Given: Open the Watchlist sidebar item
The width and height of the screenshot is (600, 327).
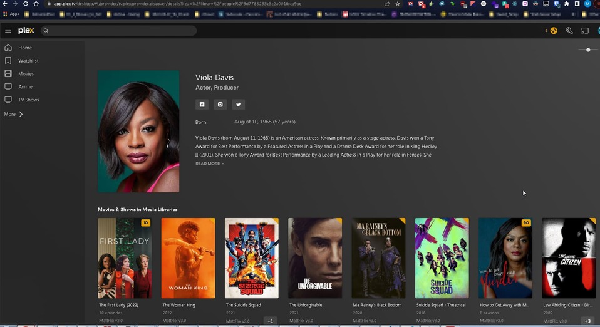Looking at the screenshot, I should coord(28,61).
